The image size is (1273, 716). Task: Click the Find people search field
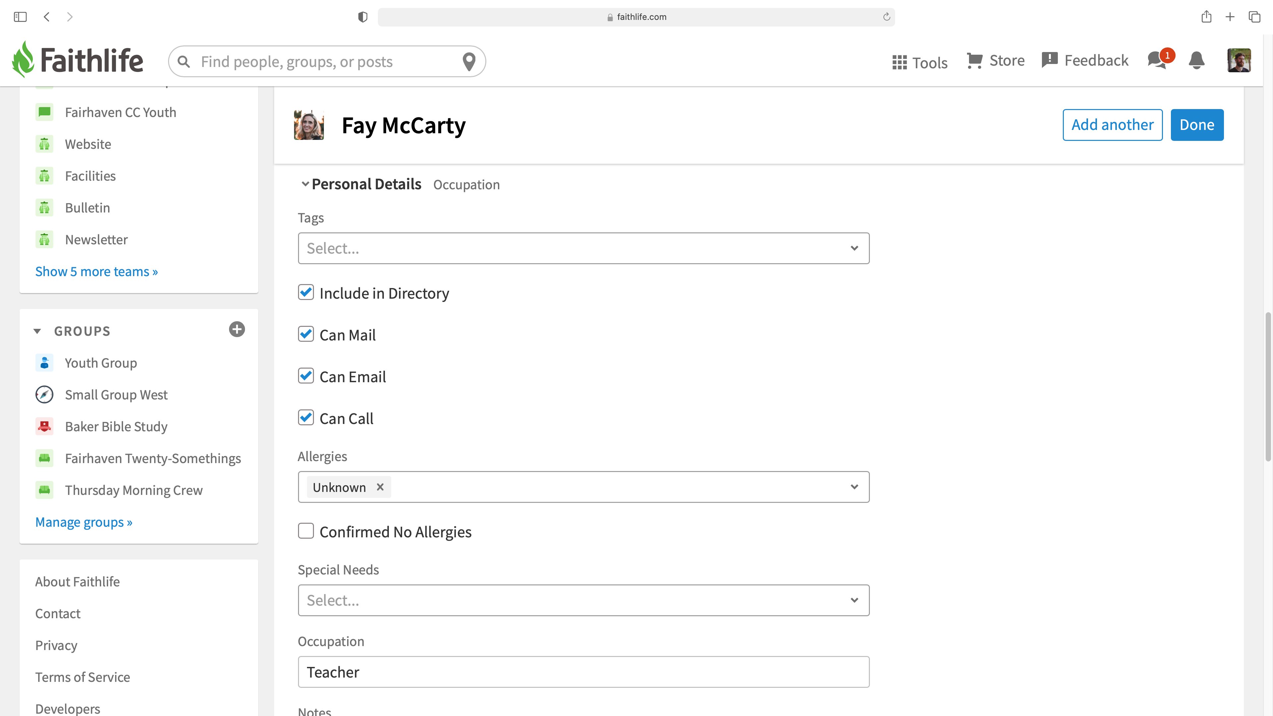(326, 62)
